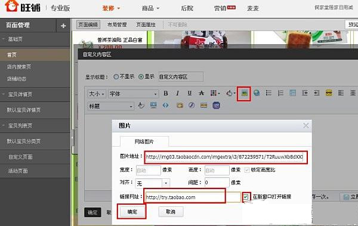Select the 显示 radio button
This screenshot has height=226, width=358.
pos(141,77)
